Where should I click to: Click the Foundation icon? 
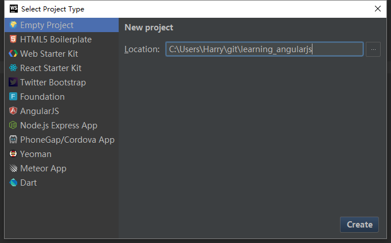tap(13, 97)
